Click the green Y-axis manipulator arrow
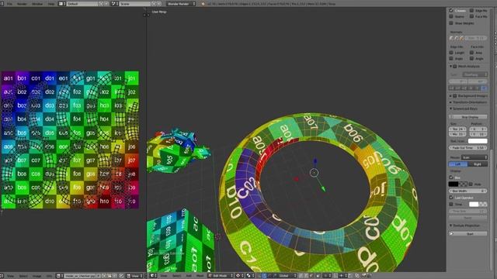The height and width of the screenshot is (279, 497). [x=323, y=189]
